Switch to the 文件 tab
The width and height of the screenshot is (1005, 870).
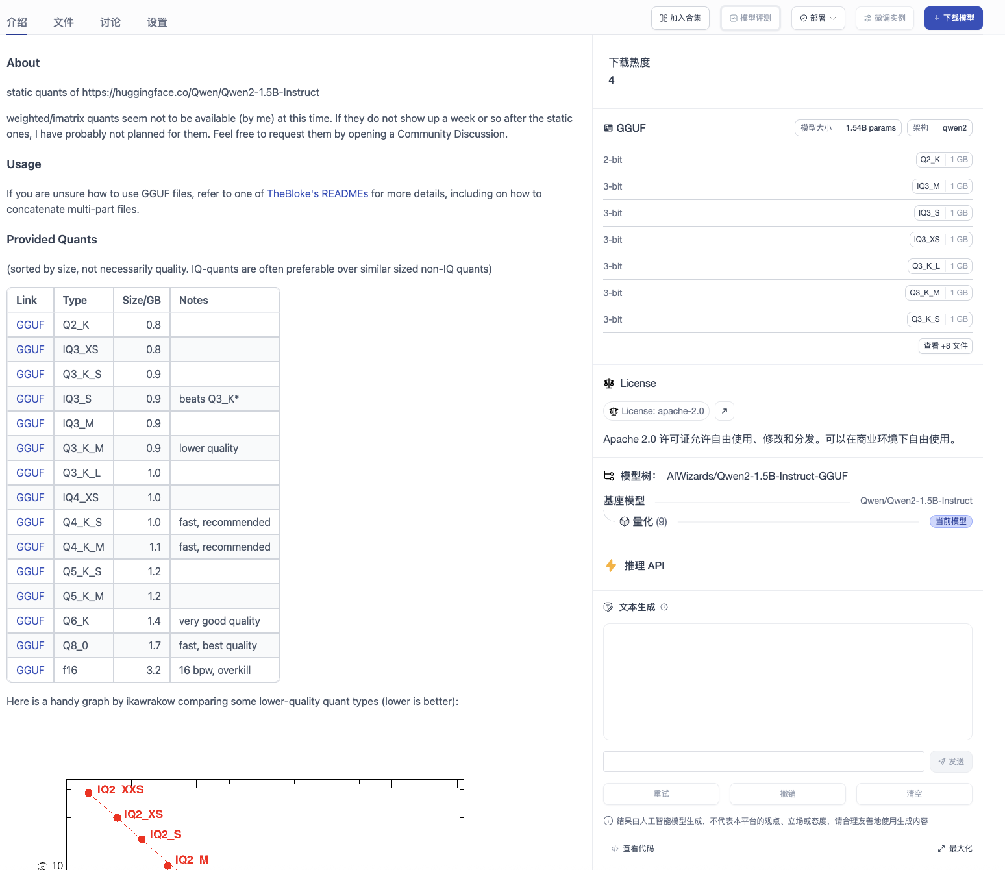coord(64,22)
